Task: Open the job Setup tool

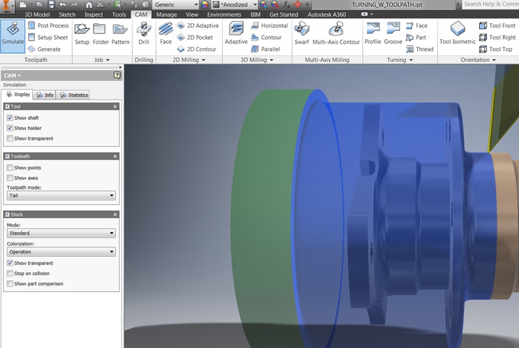Action: pos(82,33)
